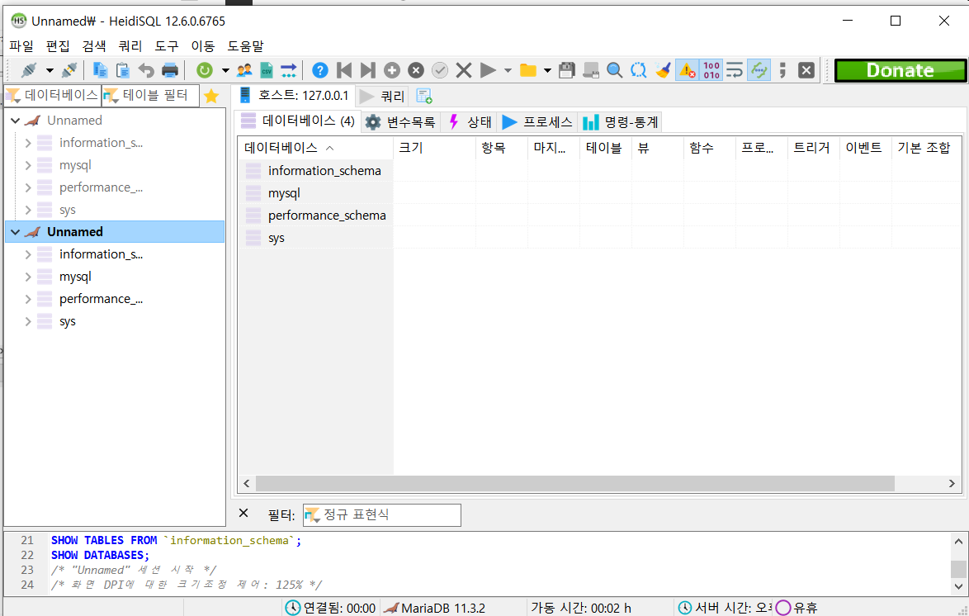
Task: Click the Print icon
Action: pyautogui.click(x=170, y=70)
